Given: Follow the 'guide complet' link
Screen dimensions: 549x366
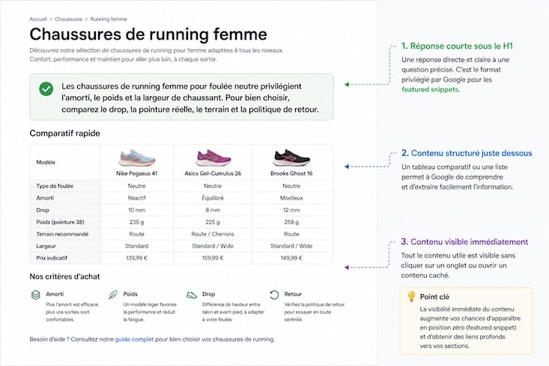Looking at the screenshot, I should (134, 339).
